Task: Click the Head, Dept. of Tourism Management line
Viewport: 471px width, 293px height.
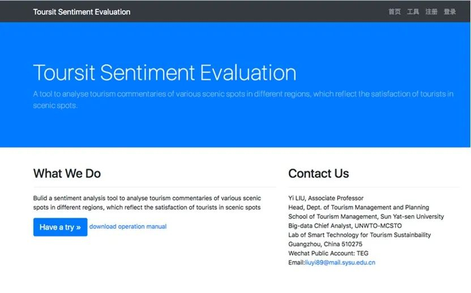Action: tap(359, 208)
